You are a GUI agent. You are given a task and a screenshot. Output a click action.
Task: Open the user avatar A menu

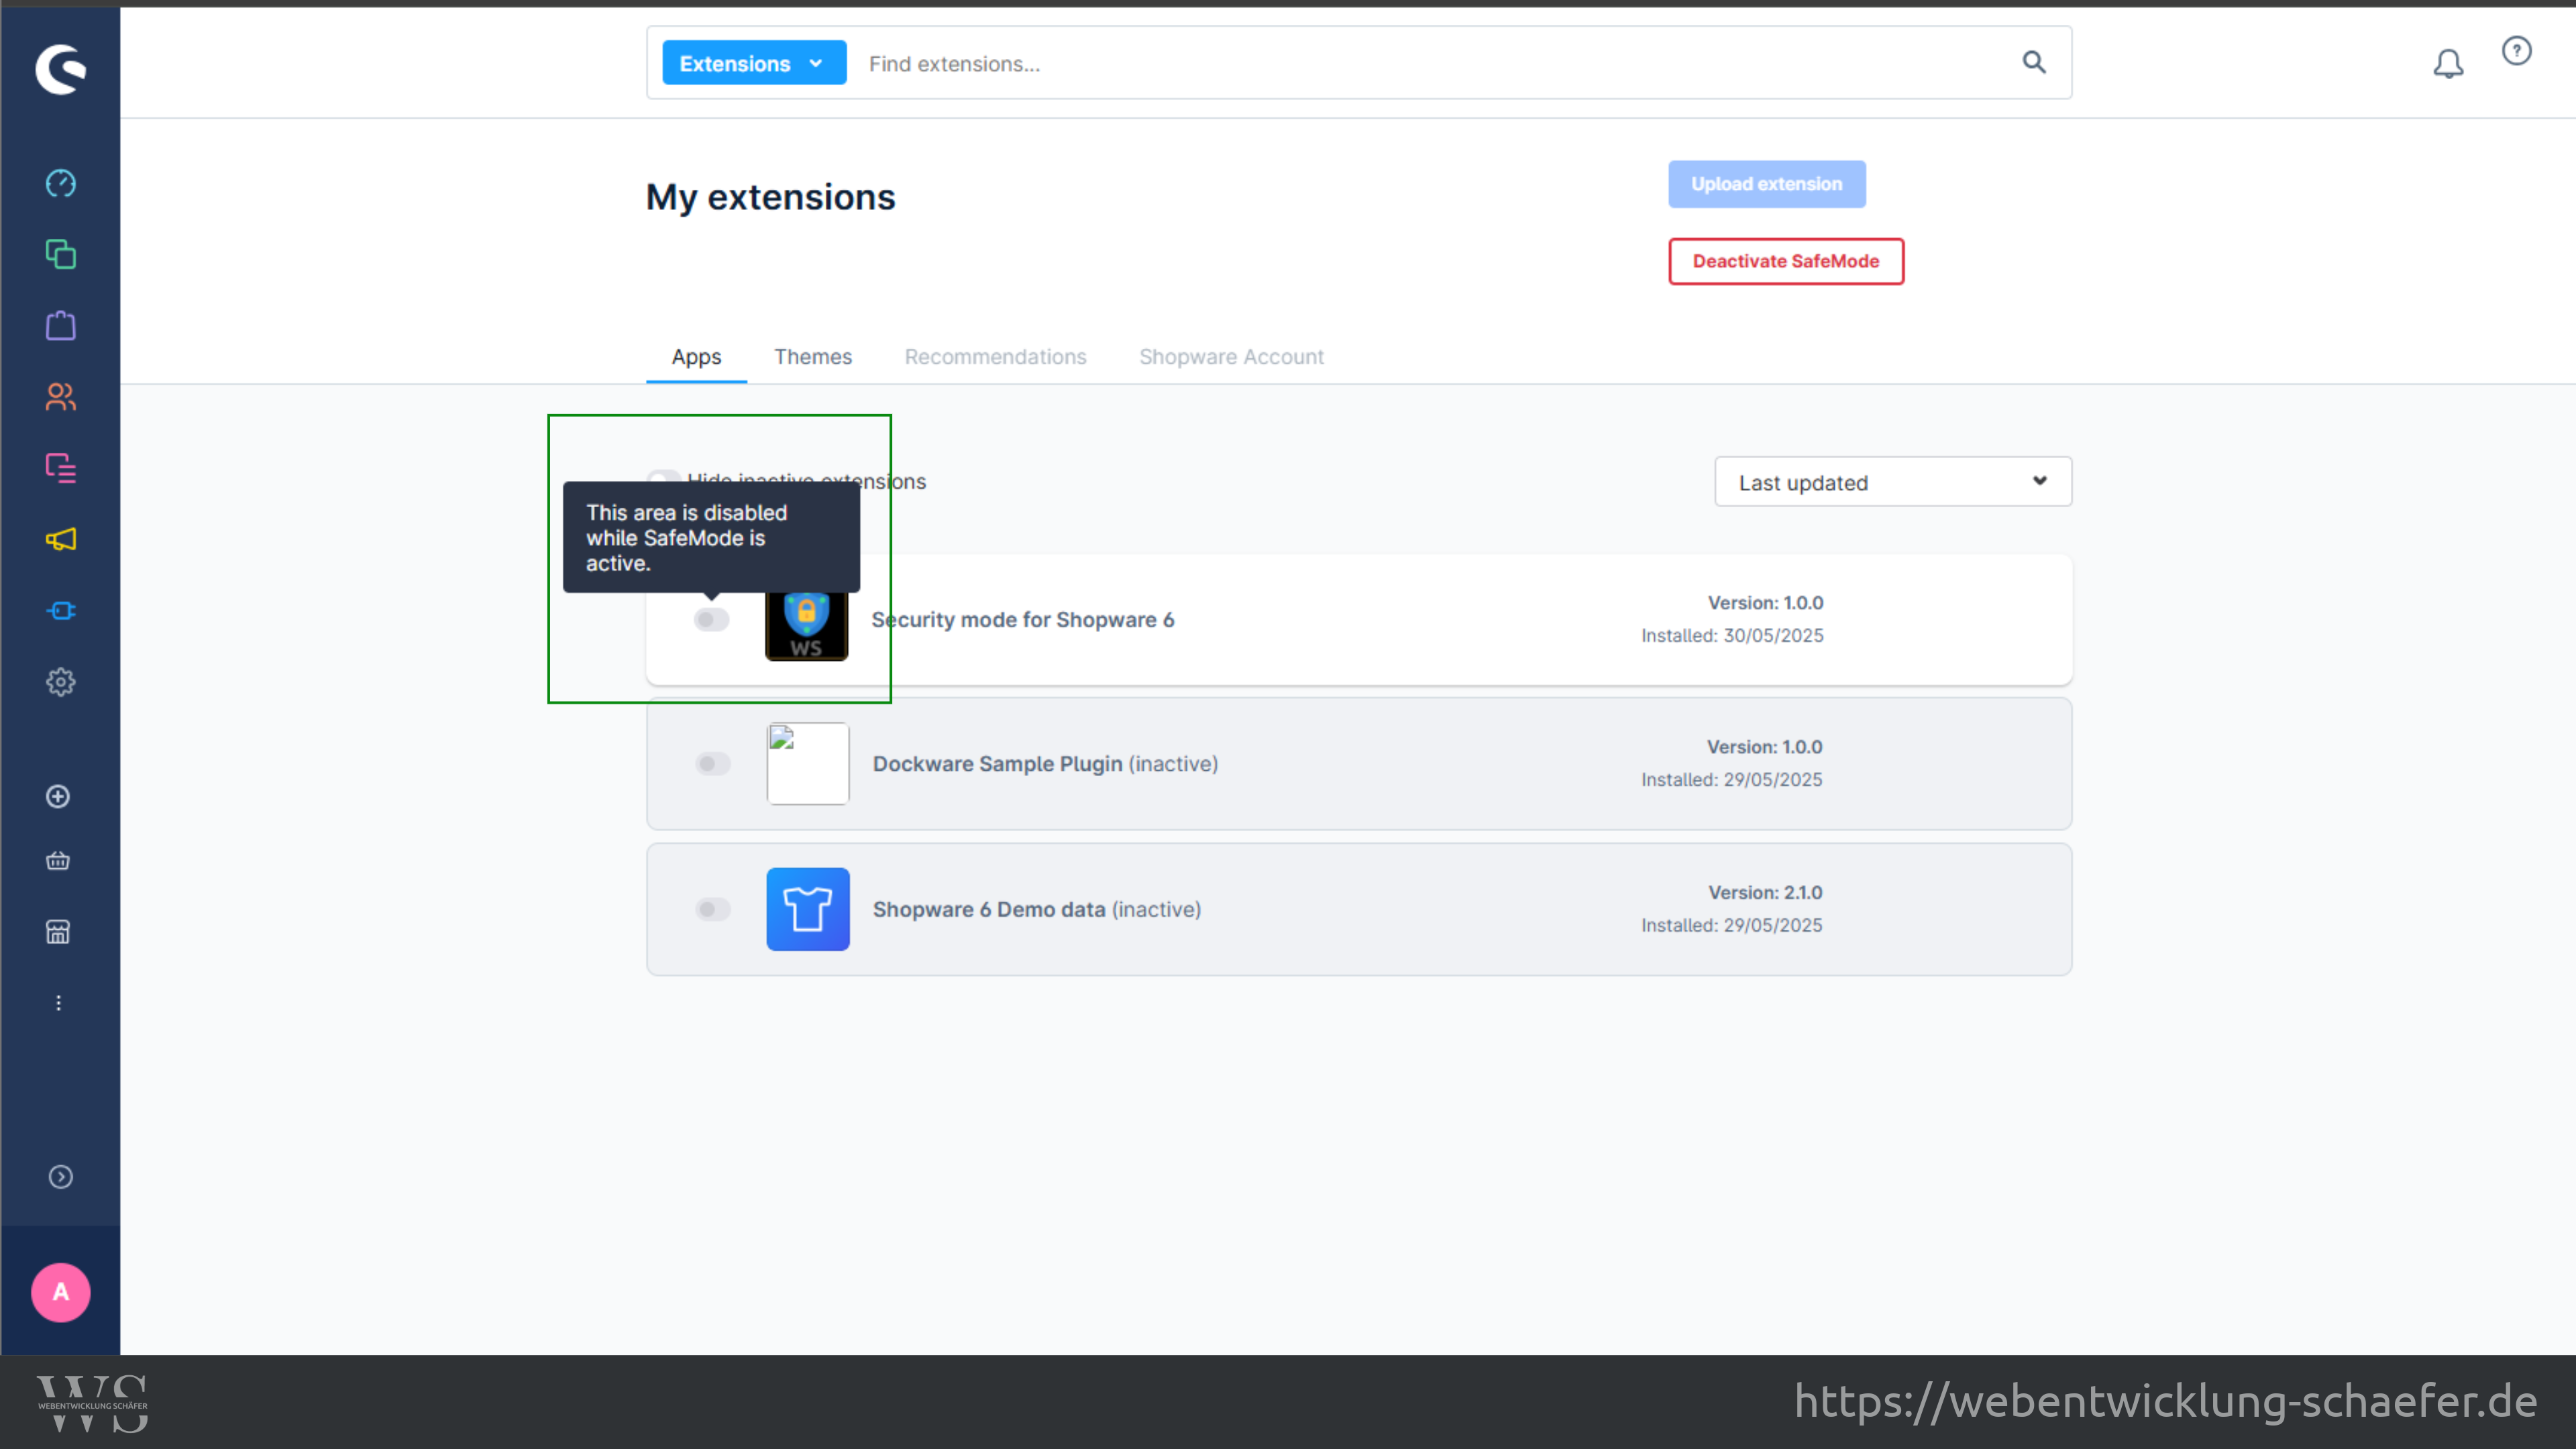tap(61, 1292)
